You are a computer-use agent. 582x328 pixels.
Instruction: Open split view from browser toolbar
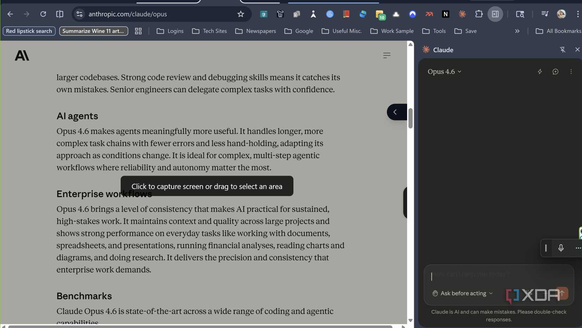pos(60,14)
